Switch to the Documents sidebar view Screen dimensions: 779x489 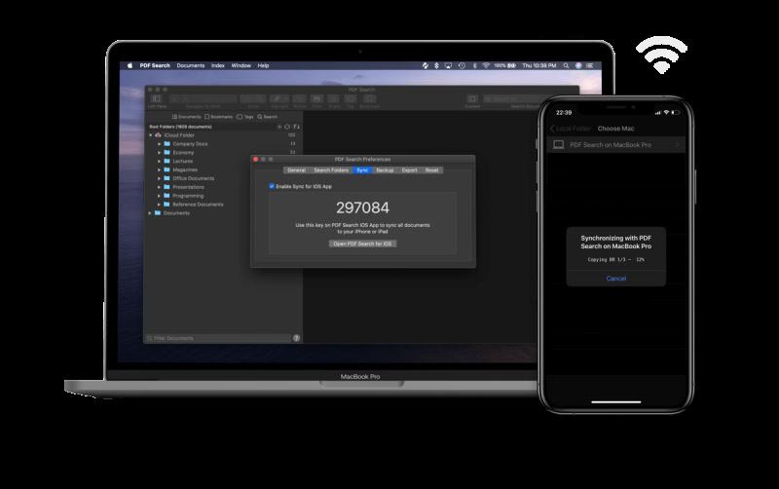point(186,117)
